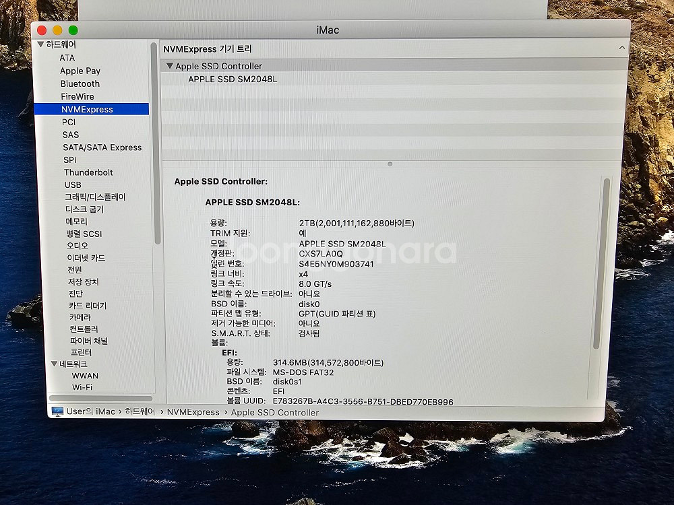
Task: Select the highlighted NVMExpress sidebar item
Action: pyautogui.click(x=92, y=109)
